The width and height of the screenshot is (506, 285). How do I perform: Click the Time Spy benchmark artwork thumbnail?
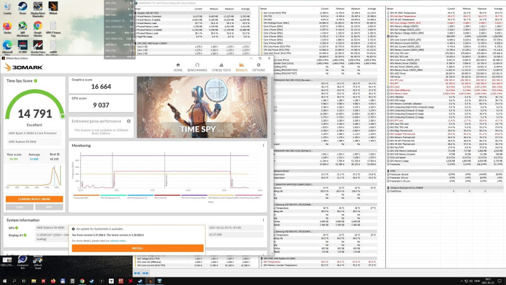coord(202,107)
